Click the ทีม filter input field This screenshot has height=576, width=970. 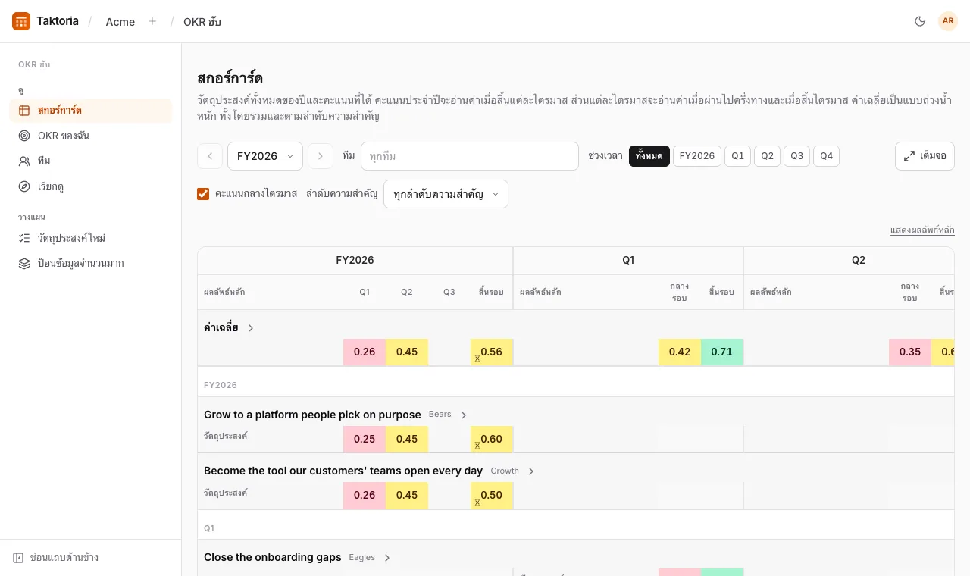[x=470, y=156]
